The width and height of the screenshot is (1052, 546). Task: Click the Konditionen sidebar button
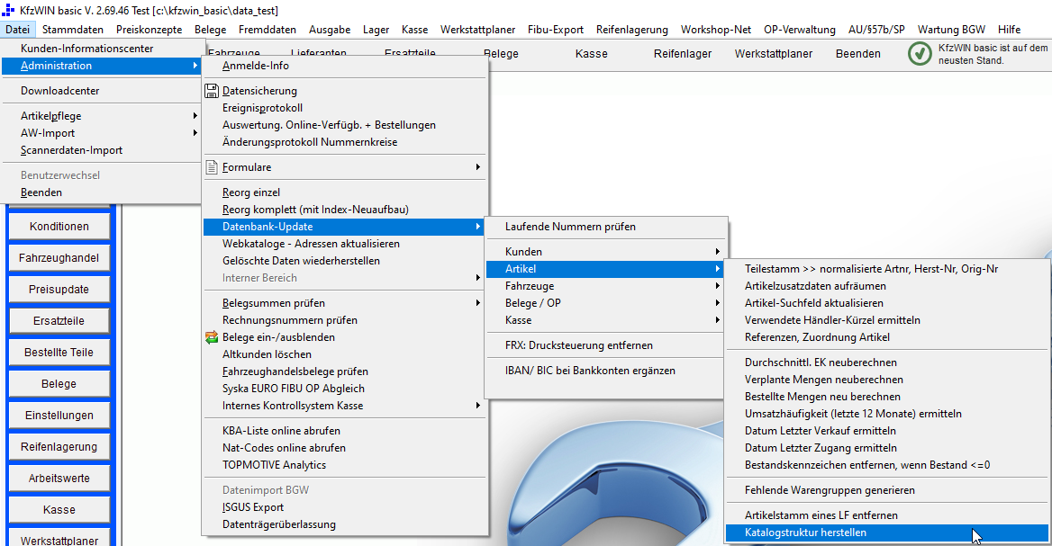tap(59, 227)
